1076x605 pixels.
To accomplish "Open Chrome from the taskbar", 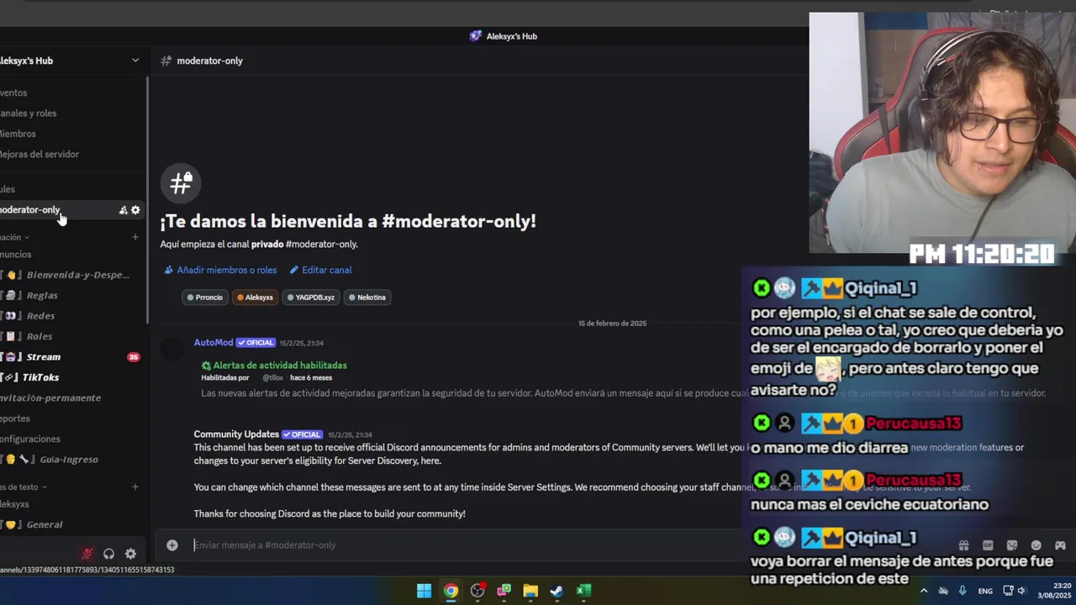I will pos(451,591).
